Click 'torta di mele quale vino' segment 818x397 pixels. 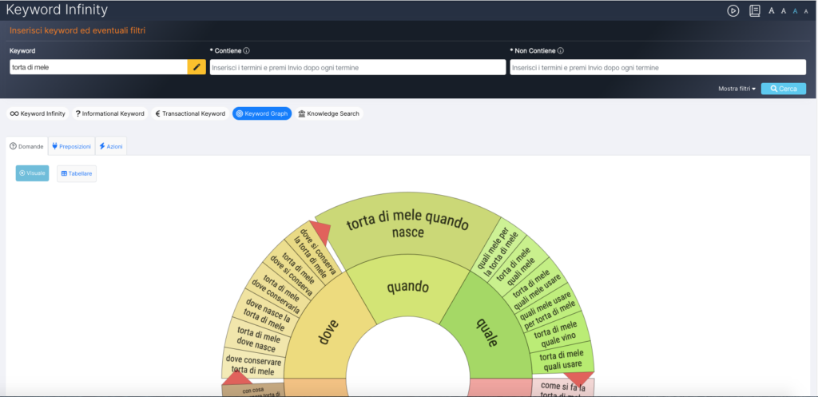coord(555,334)
